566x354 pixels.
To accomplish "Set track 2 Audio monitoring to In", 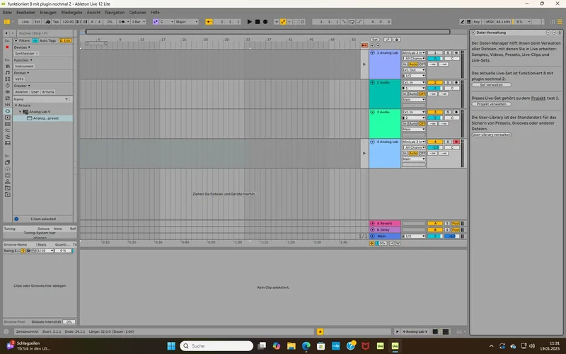I will pos(405,94).
